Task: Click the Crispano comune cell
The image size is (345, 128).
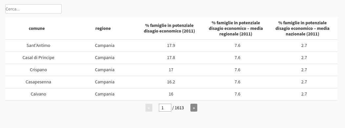Action: pyautogui.click(x=38, y=70)
